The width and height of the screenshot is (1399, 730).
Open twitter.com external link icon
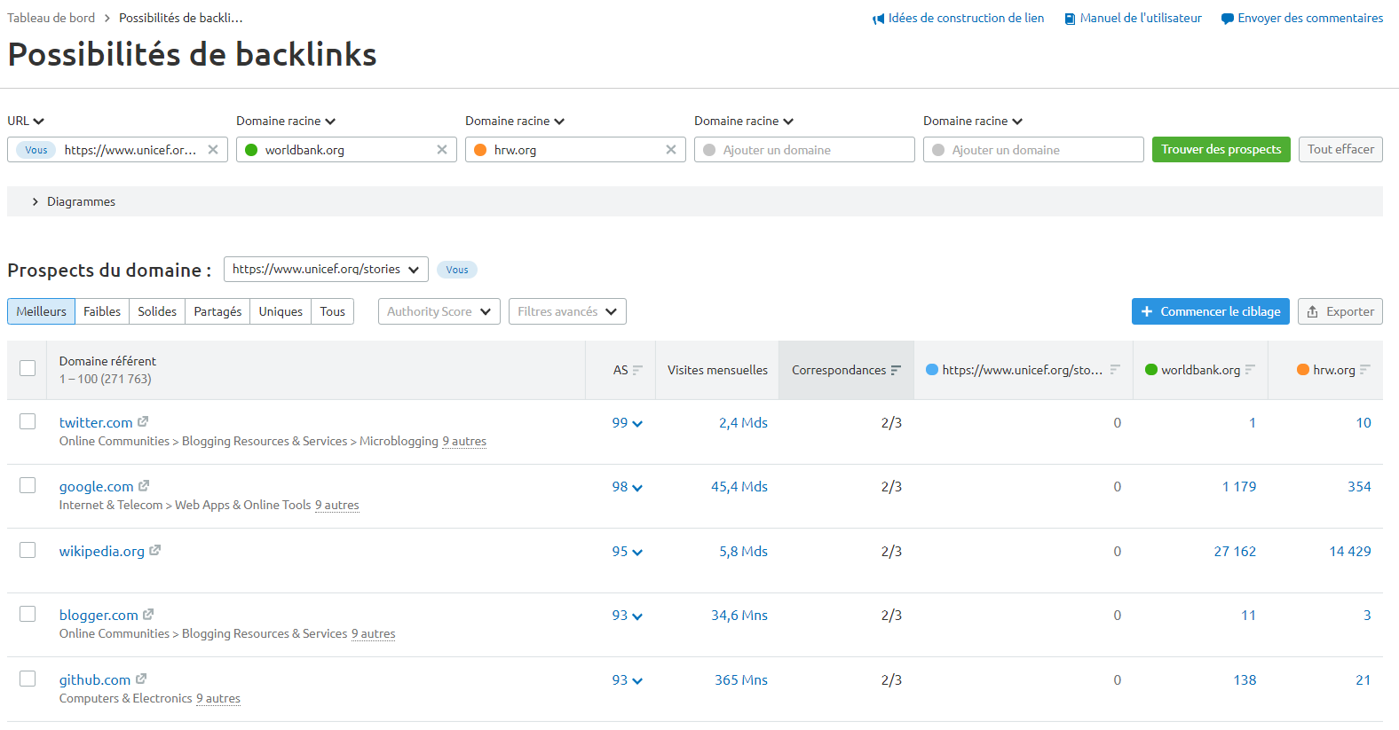[x=143, y=422]
